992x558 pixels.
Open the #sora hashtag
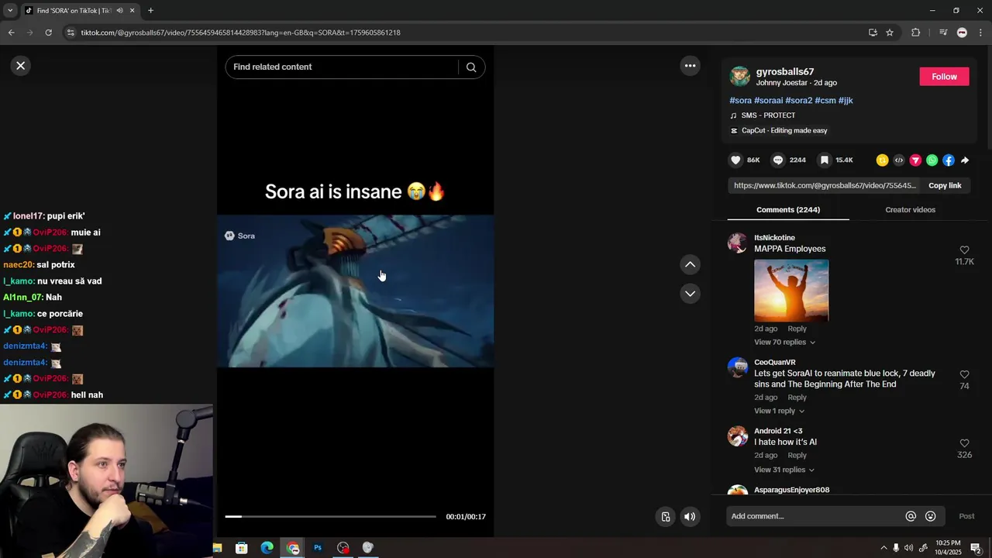pyautogui.click(x=740, y=101)
